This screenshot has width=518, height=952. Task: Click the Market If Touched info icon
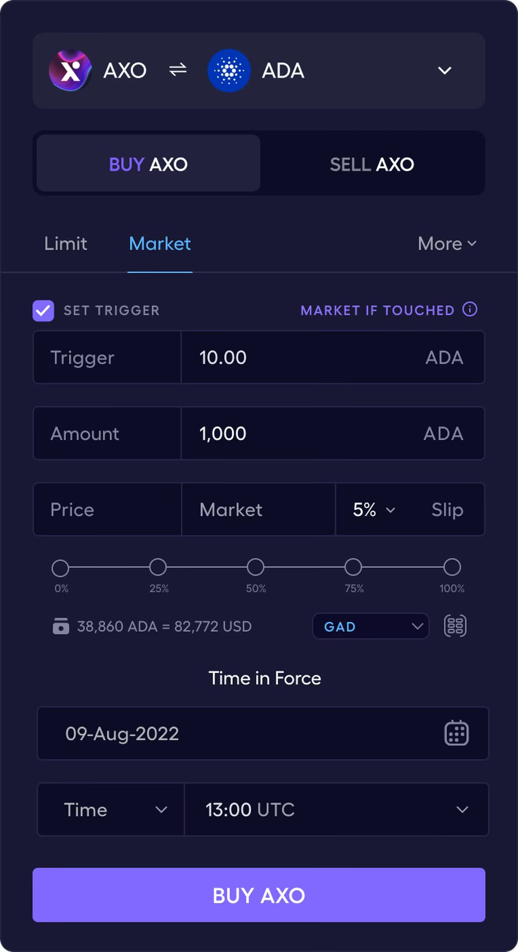(x=469, y=309)
